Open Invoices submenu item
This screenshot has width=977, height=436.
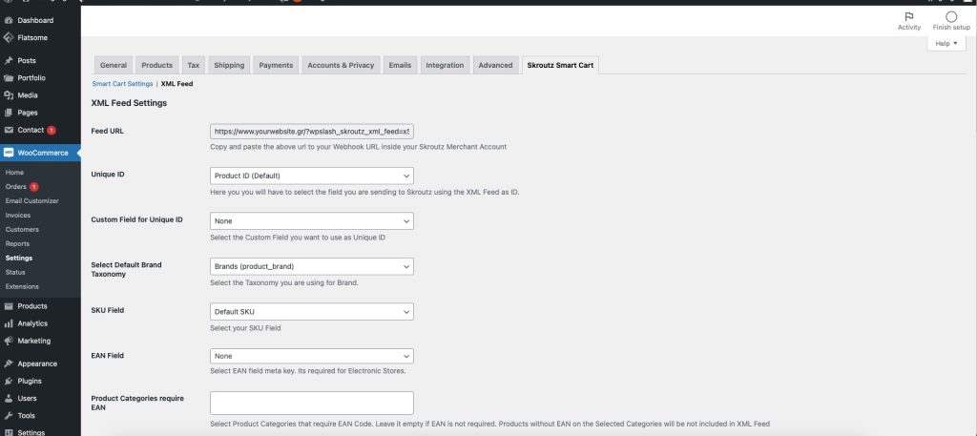17,216
